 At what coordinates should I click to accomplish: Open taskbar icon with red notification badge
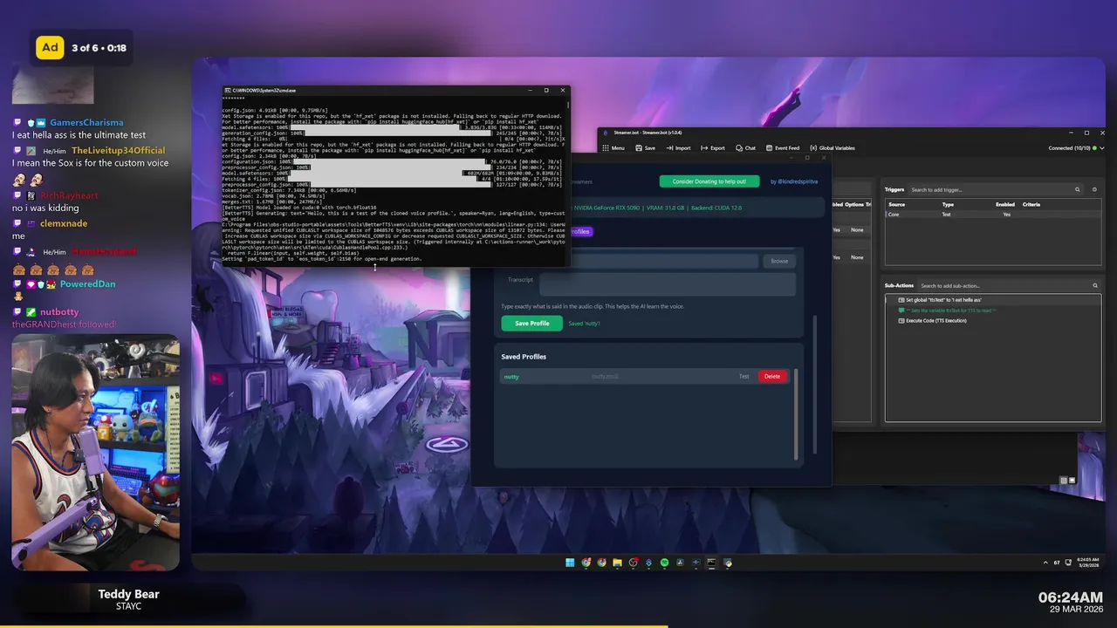(x=634, y=563)
